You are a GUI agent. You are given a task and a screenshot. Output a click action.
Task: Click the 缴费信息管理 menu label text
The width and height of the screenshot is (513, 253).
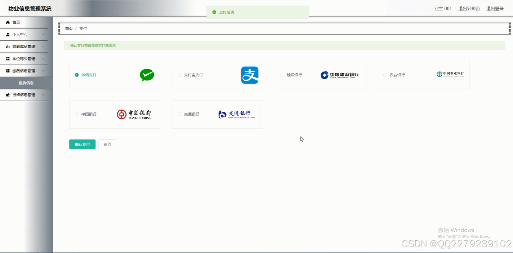pyautogui.click(x=24, y=71)
